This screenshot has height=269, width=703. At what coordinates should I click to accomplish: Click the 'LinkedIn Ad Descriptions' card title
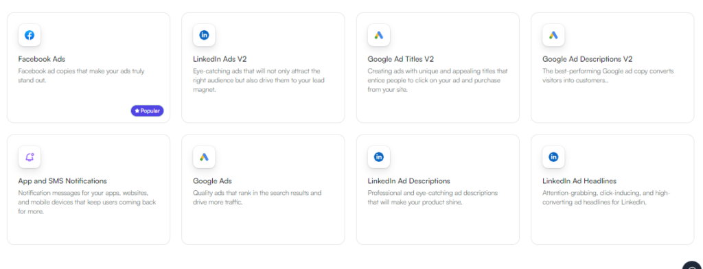[409, 181]
